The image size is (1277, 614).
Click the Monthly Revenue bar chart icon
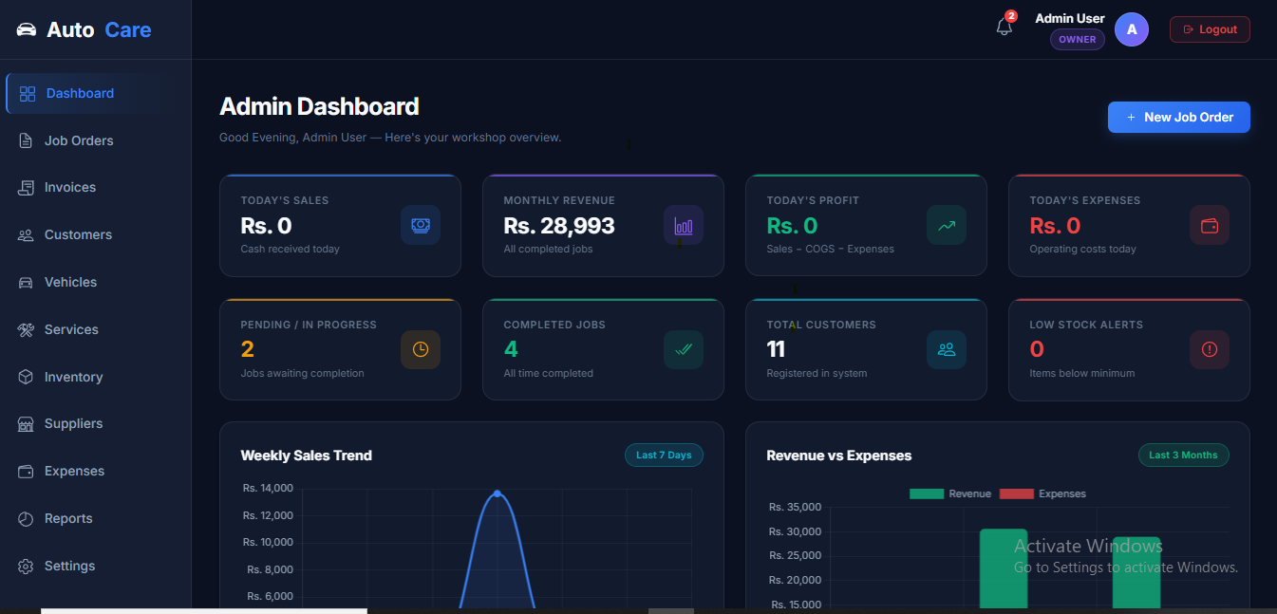point(684,225)
